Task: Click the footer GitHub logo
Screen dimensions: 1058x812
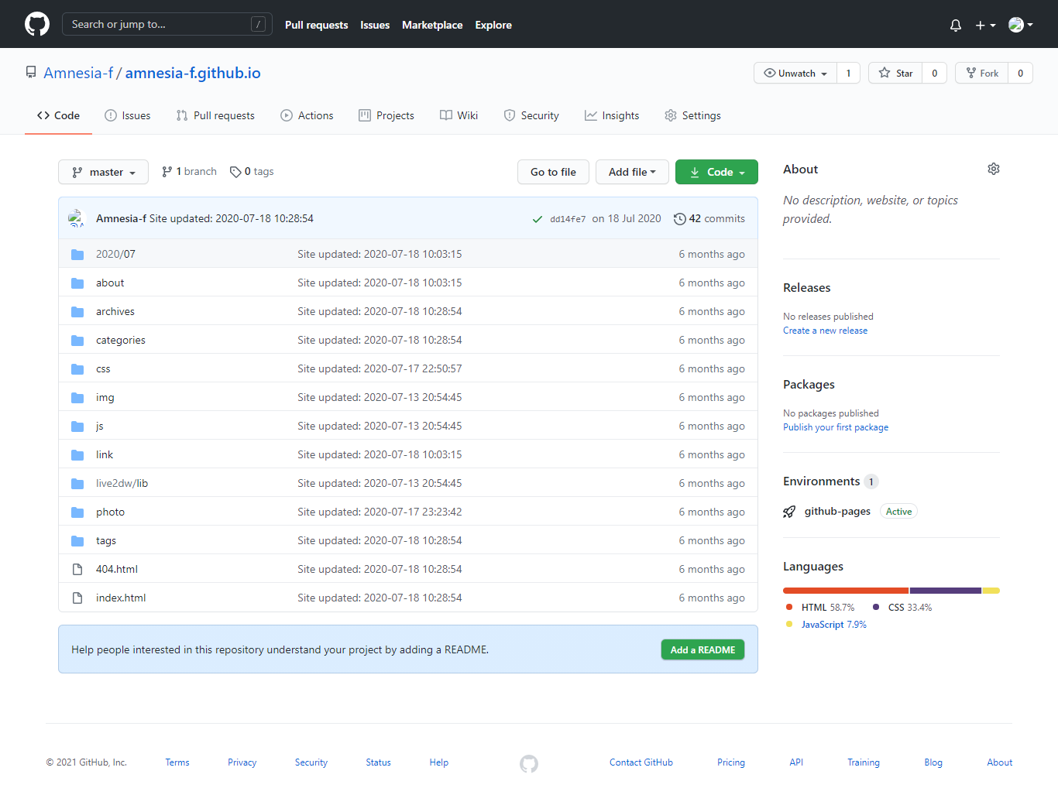Action: pos(529,764)
